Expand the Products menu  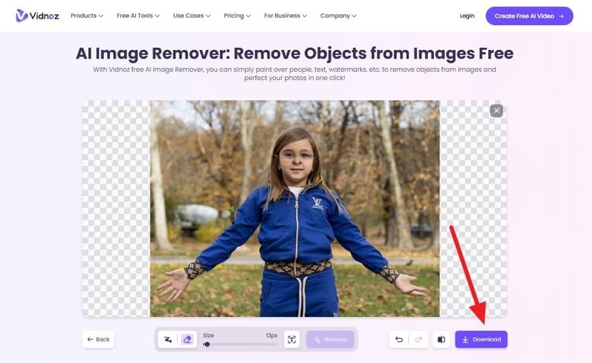click(87, 16)
